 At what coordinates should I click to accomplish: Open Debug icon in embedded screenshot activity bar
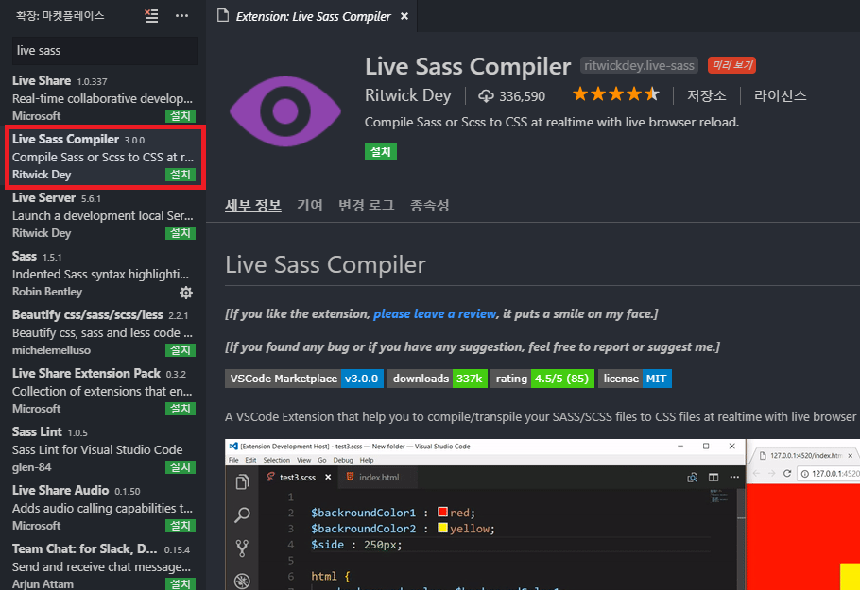pyautogui.click(x=242, y=581)
